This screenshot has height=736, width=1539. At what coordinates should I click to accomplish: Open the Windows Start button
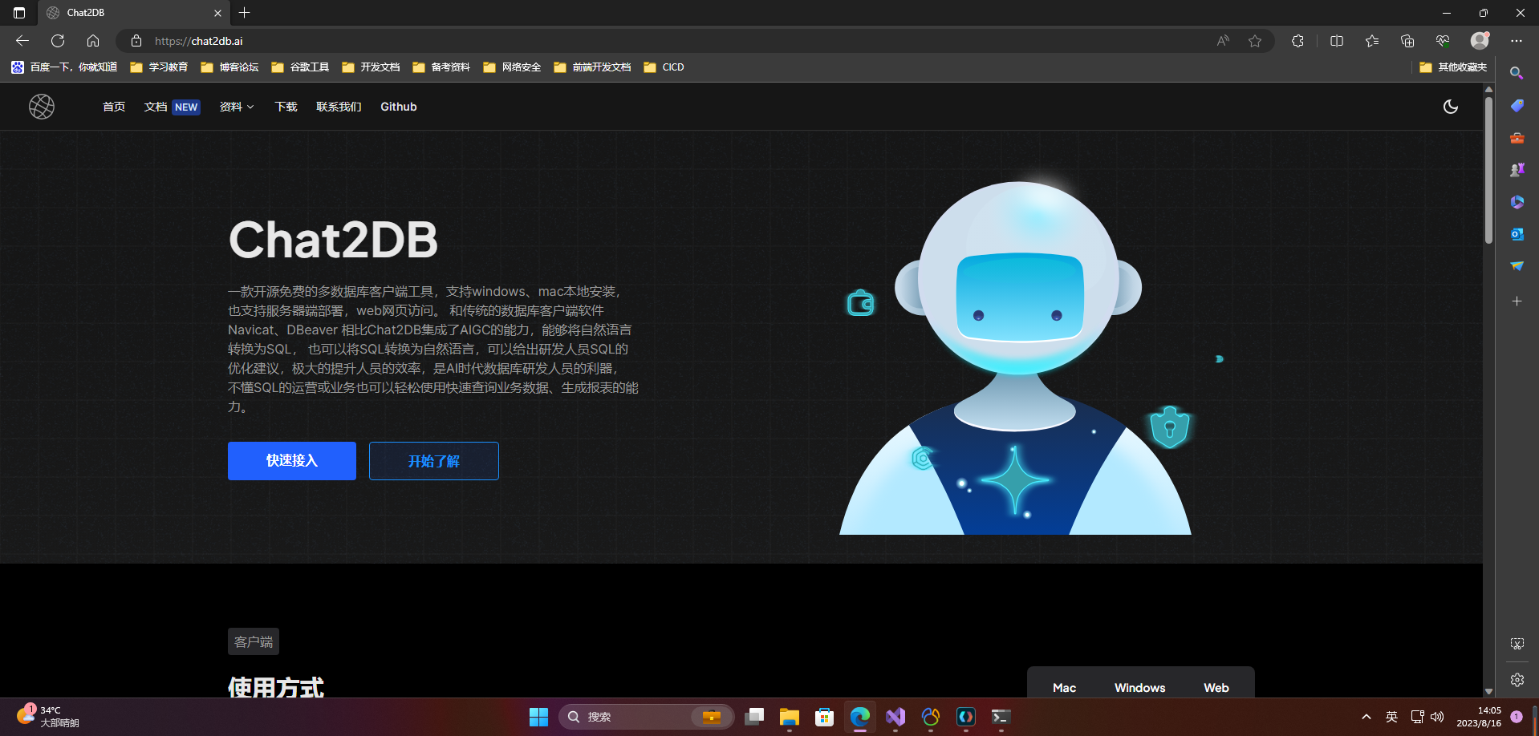pos(538,717)
